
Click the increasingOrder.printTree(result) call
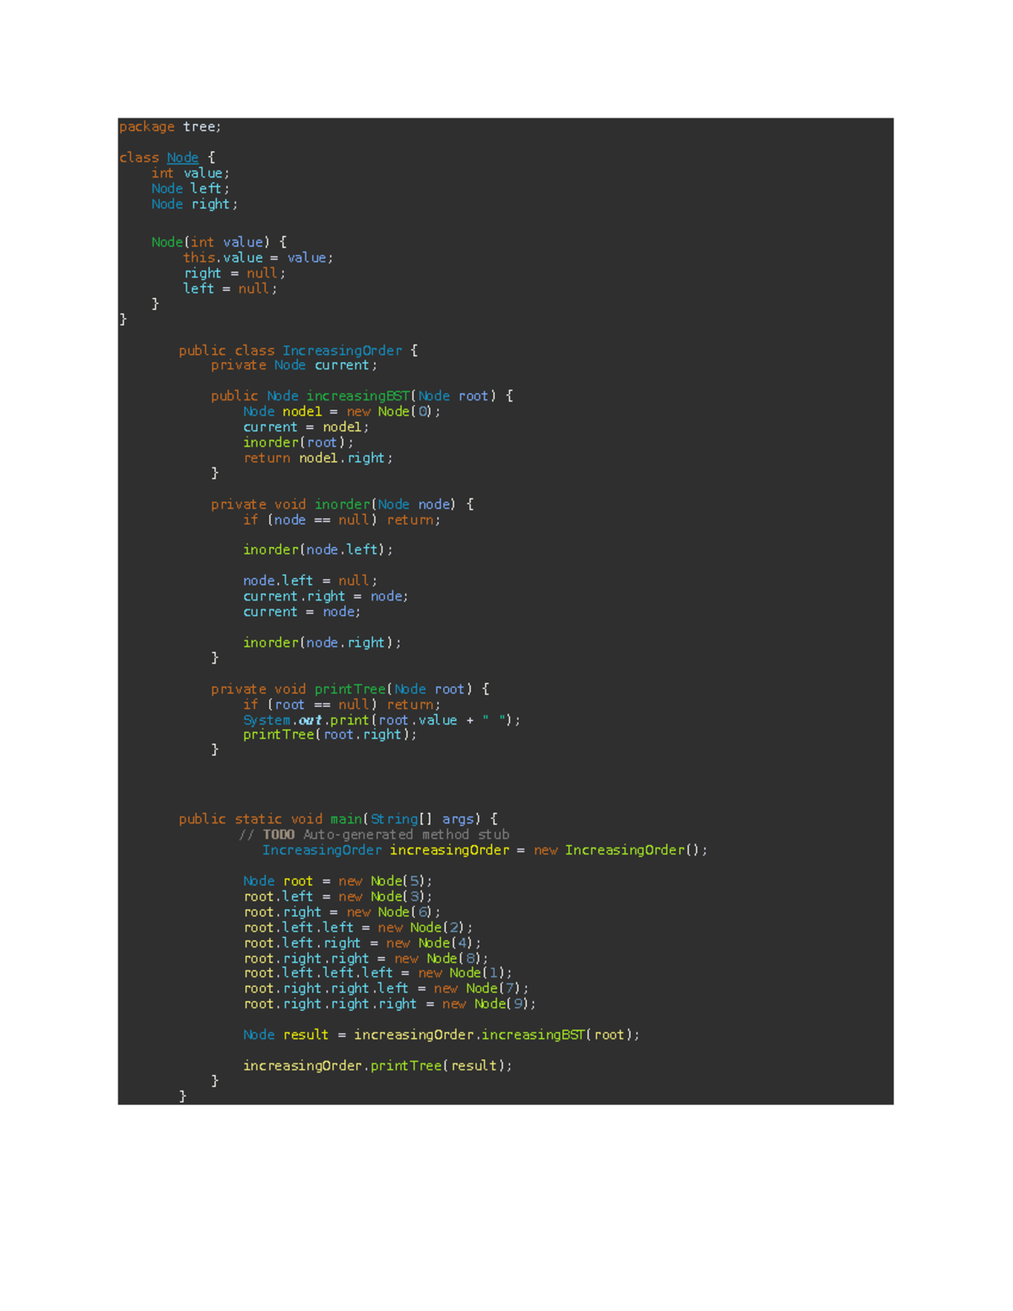coord(378,1065)
